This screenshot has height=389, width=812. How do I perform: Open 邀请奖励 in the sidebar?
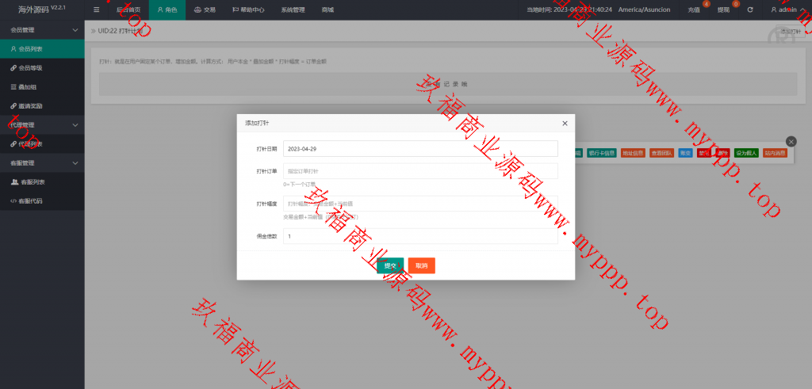[x=32, y=106]
